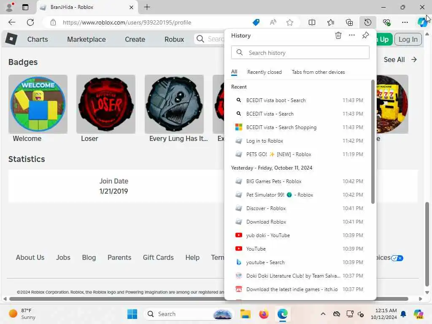Open Blog footer link
Screen dimensions: 432x324
(x=89, y=257)
